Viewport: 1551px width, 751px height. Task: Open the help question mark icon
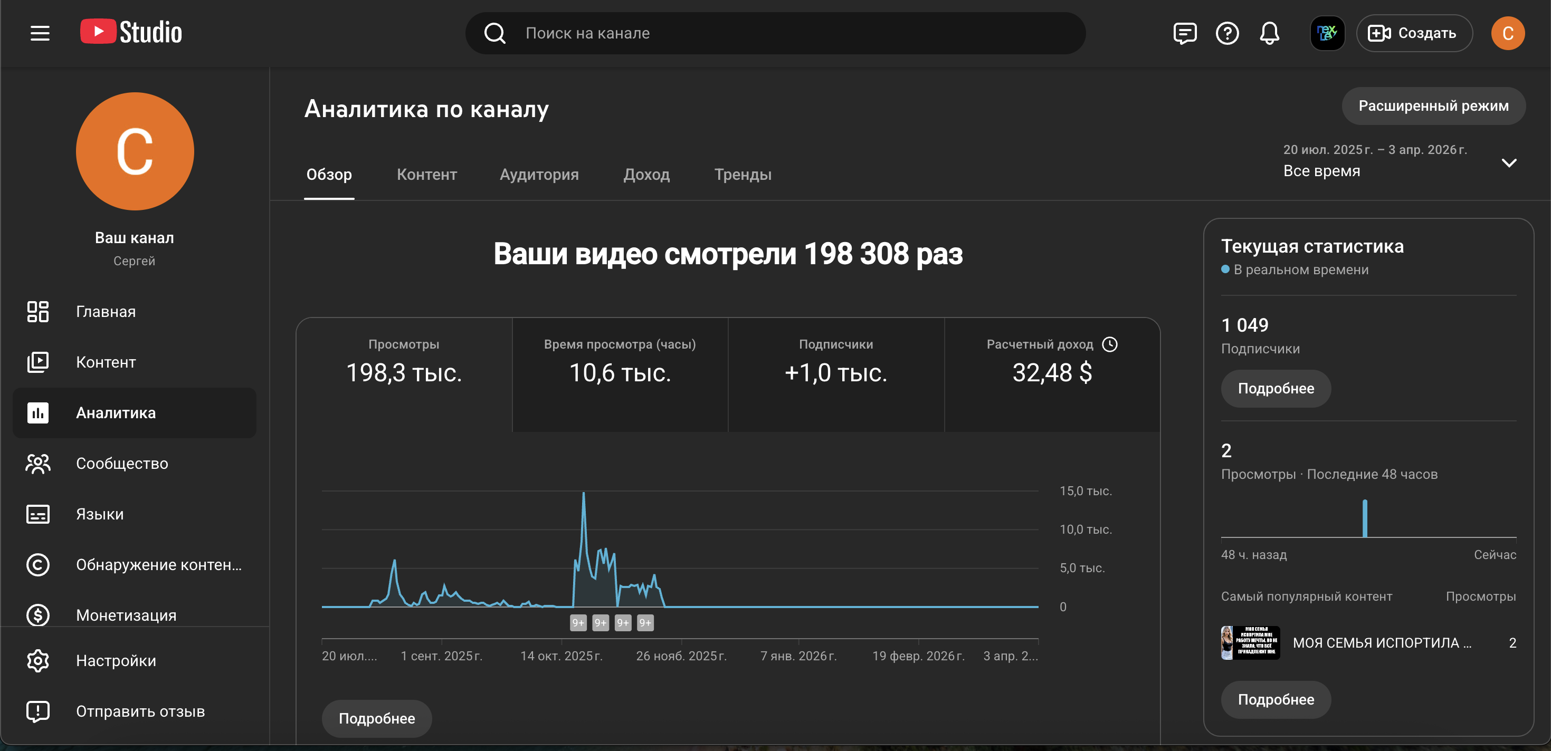click(x=1226, y=33)
